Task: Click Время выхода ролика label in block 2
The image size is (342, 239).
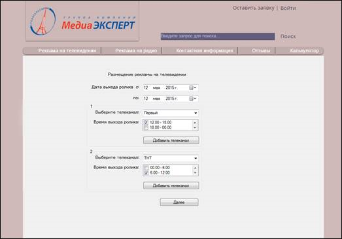Action: tap(116, 167)
